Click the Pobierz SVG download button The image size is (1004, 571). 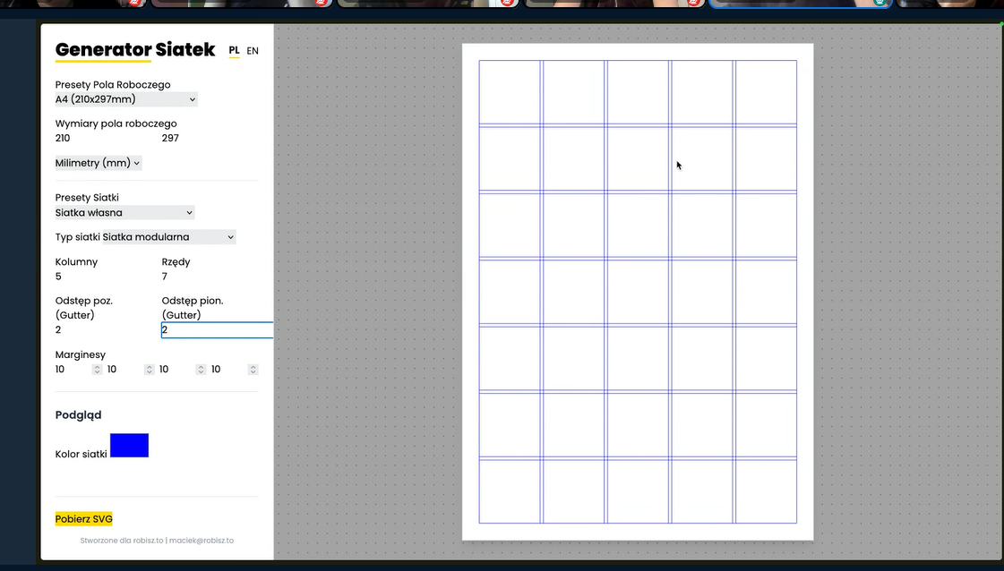click(x=84, y=519)
